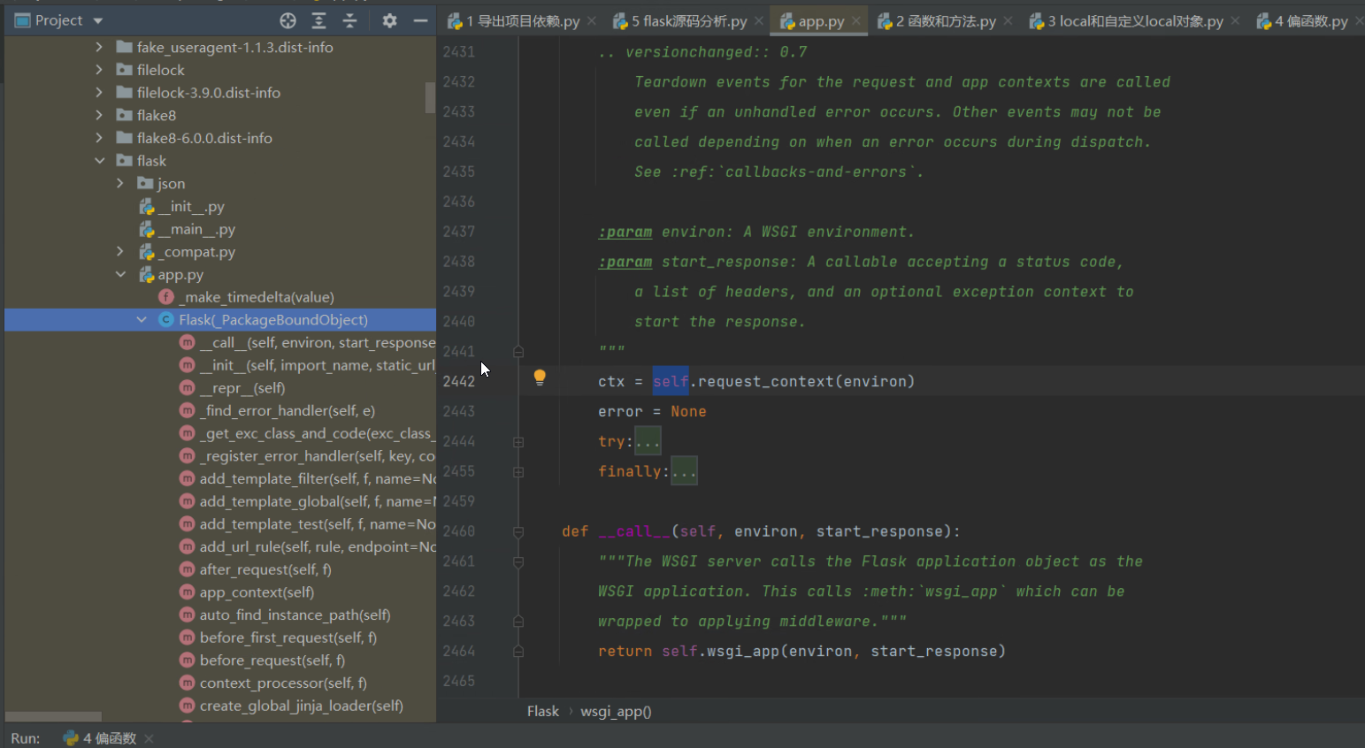Image resolution: width=1365 pixels, height=748 pixels.
Task: Click the locate/select opened file icon
Action: pyautogui.click(x=288, y=20)
